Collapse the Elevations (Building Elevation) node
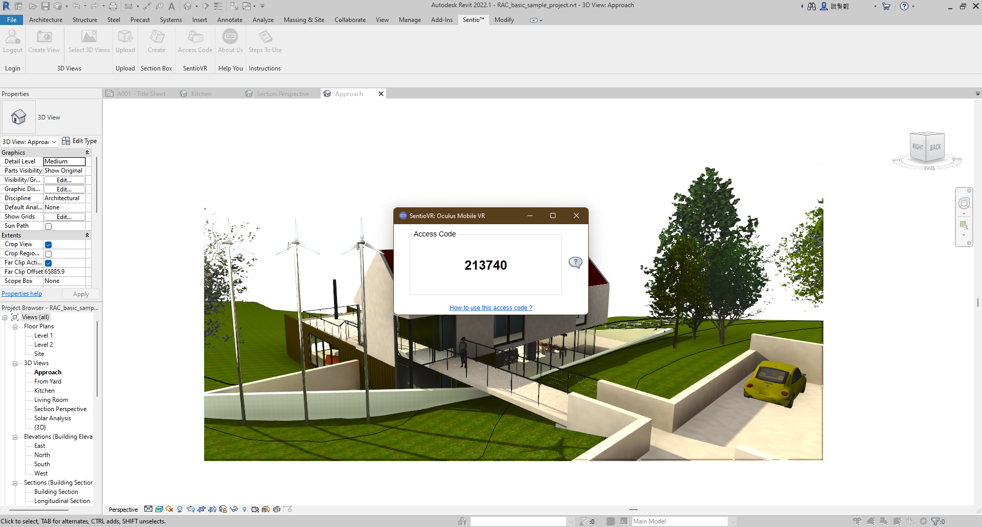 15,437
